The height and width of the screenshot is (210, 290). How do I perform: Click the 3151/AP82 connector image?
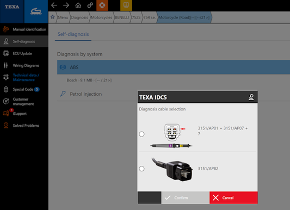pos(172,169)
